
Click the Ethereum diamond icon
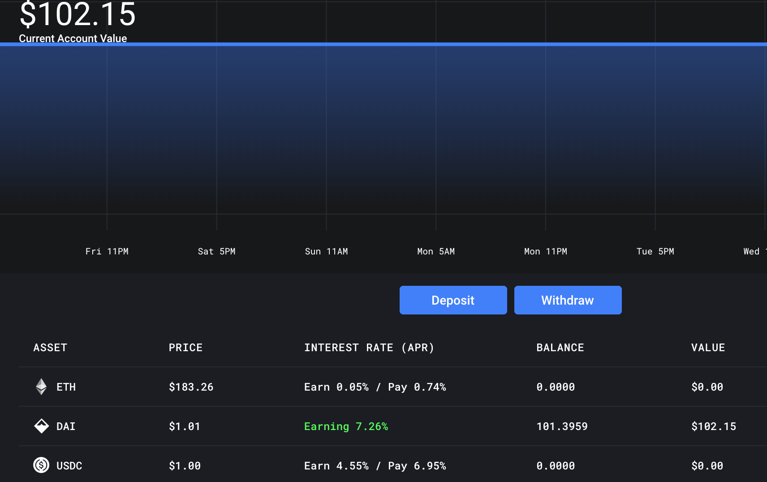(41, 387)
